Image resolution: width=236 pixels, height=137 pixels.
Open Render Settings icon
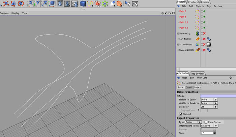75,4
